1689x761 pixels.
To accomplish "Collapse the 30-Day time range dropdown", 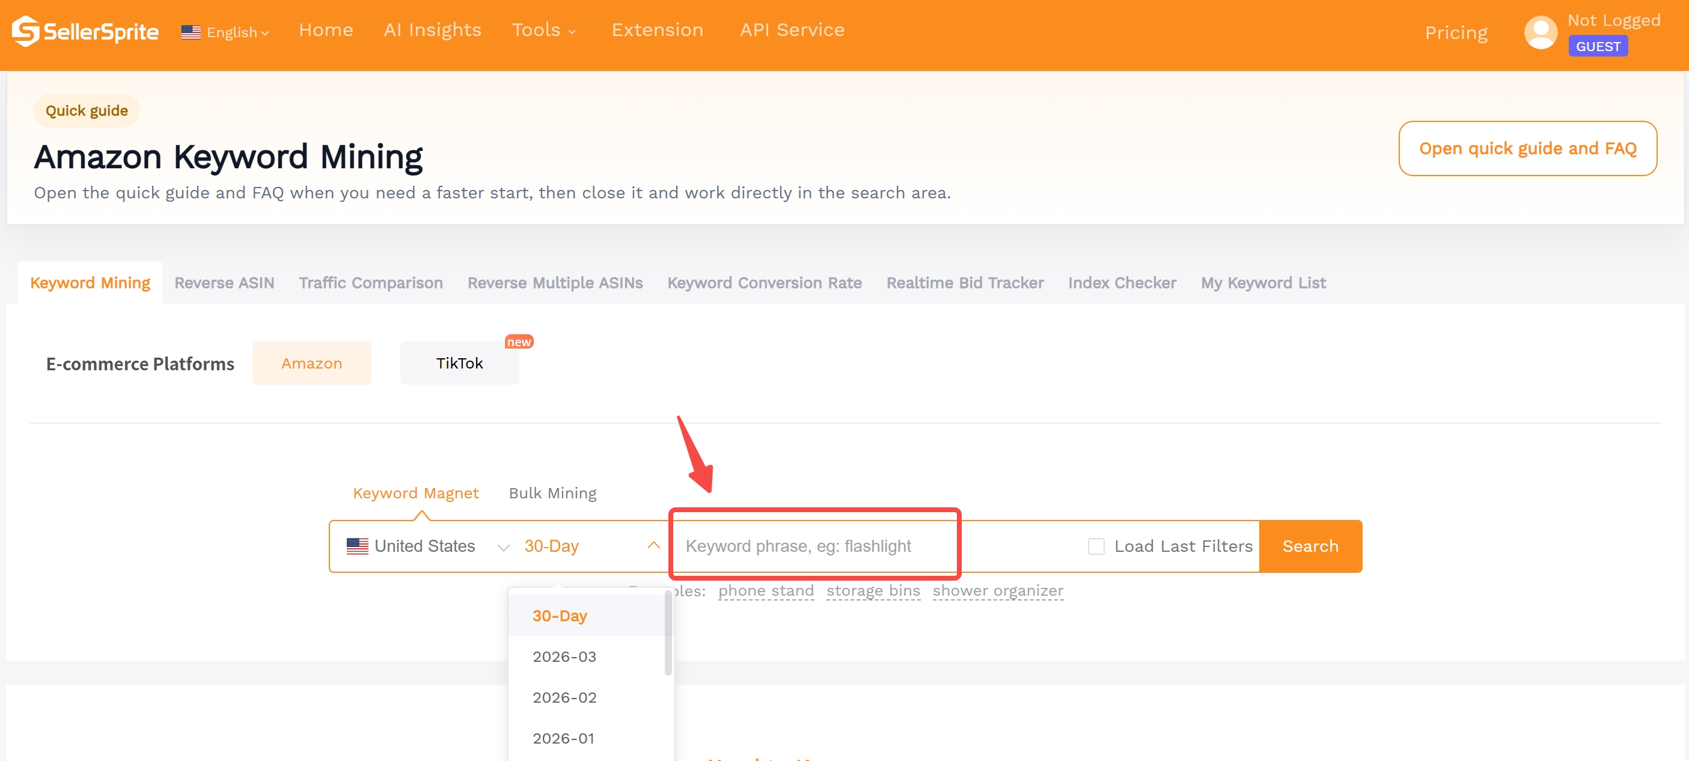I will click(x=653, y=545).
